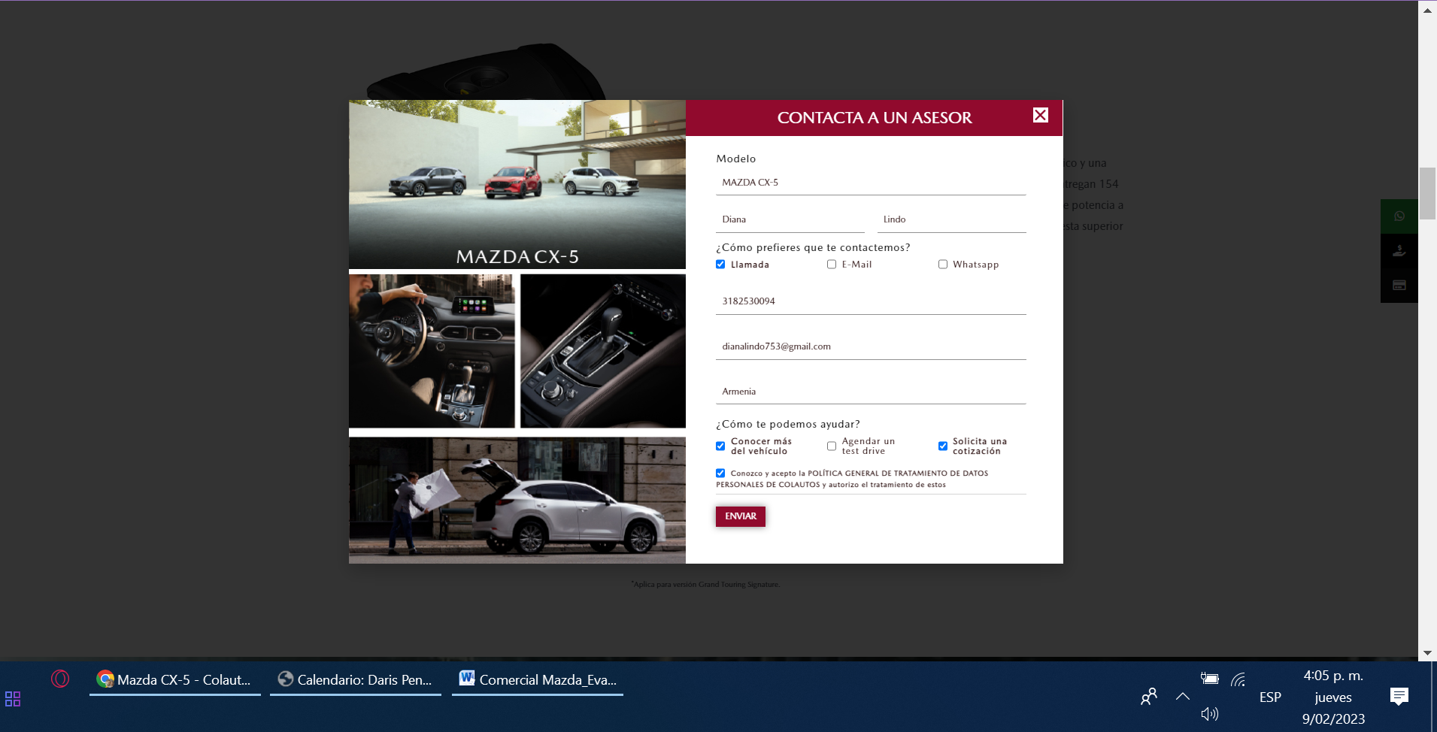This screenshot has height=732, width=1437.
Task: Switch to the Comercial Mazda Word document
Action: click(x=538, y=680)
